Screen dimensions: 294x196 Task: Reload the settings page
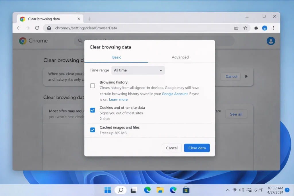click(x=37, y=28)
